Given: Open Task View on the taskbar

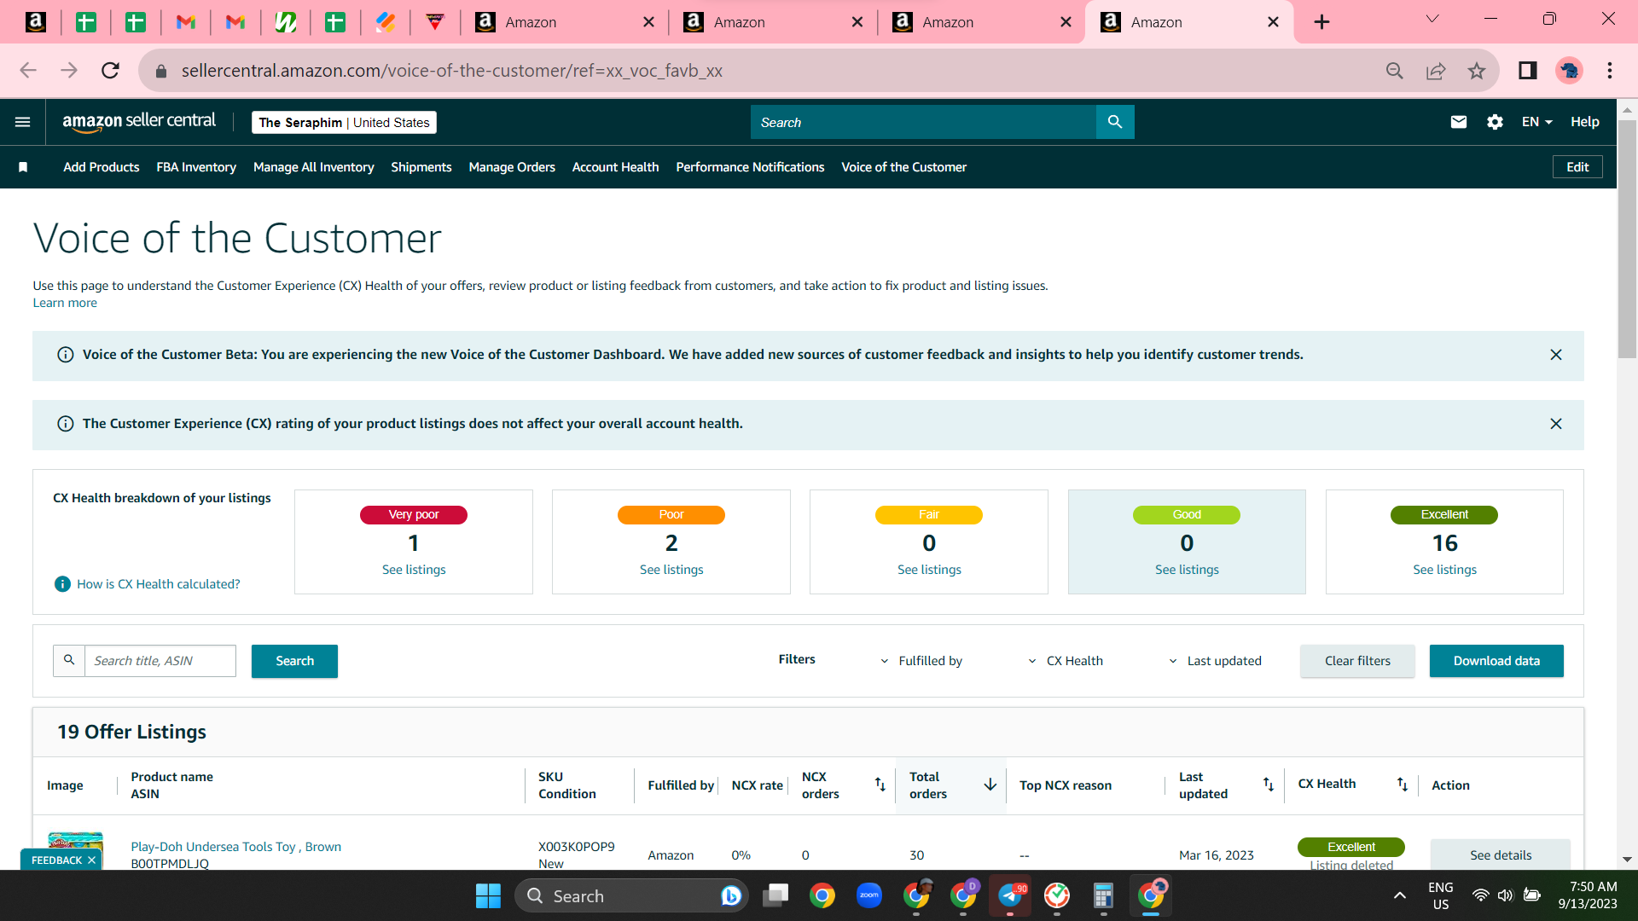Looking at the screenshot, I should tap(775, 895).
